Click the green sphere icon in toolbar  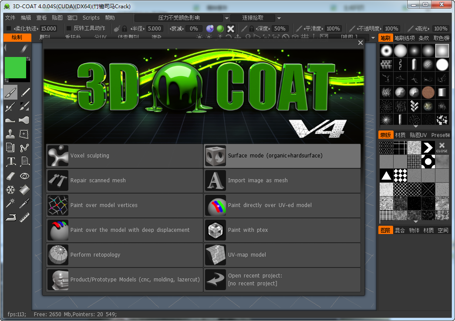tap(220, 28)
